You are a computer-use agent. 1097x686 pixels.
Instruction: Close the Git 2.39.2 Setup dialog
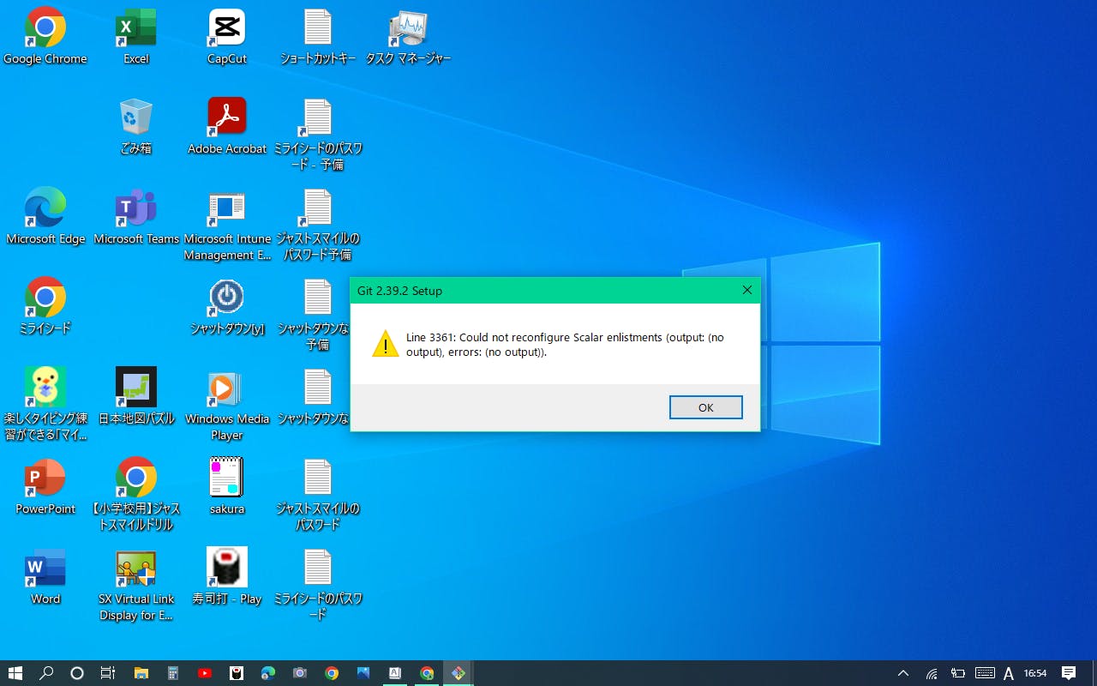pyautogui.click(x=746, y=291)
